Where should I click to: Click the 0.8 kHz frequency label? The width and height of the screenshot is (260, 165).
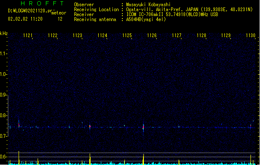(3, 115)
